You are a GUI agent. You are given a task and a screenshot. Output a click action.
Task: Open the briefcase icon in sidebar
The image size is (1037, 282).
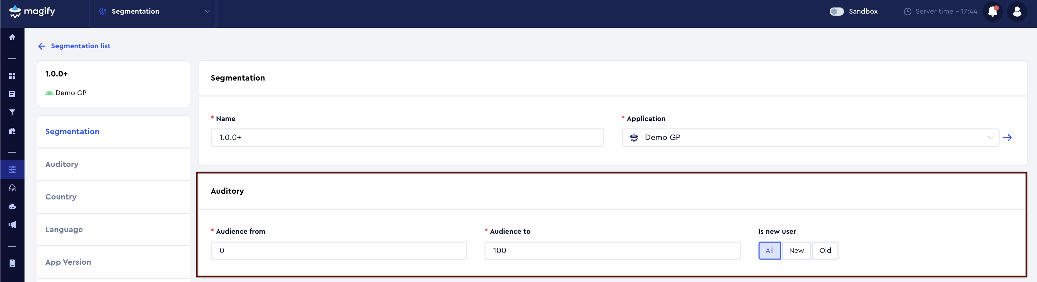click(x=12, y=131)
